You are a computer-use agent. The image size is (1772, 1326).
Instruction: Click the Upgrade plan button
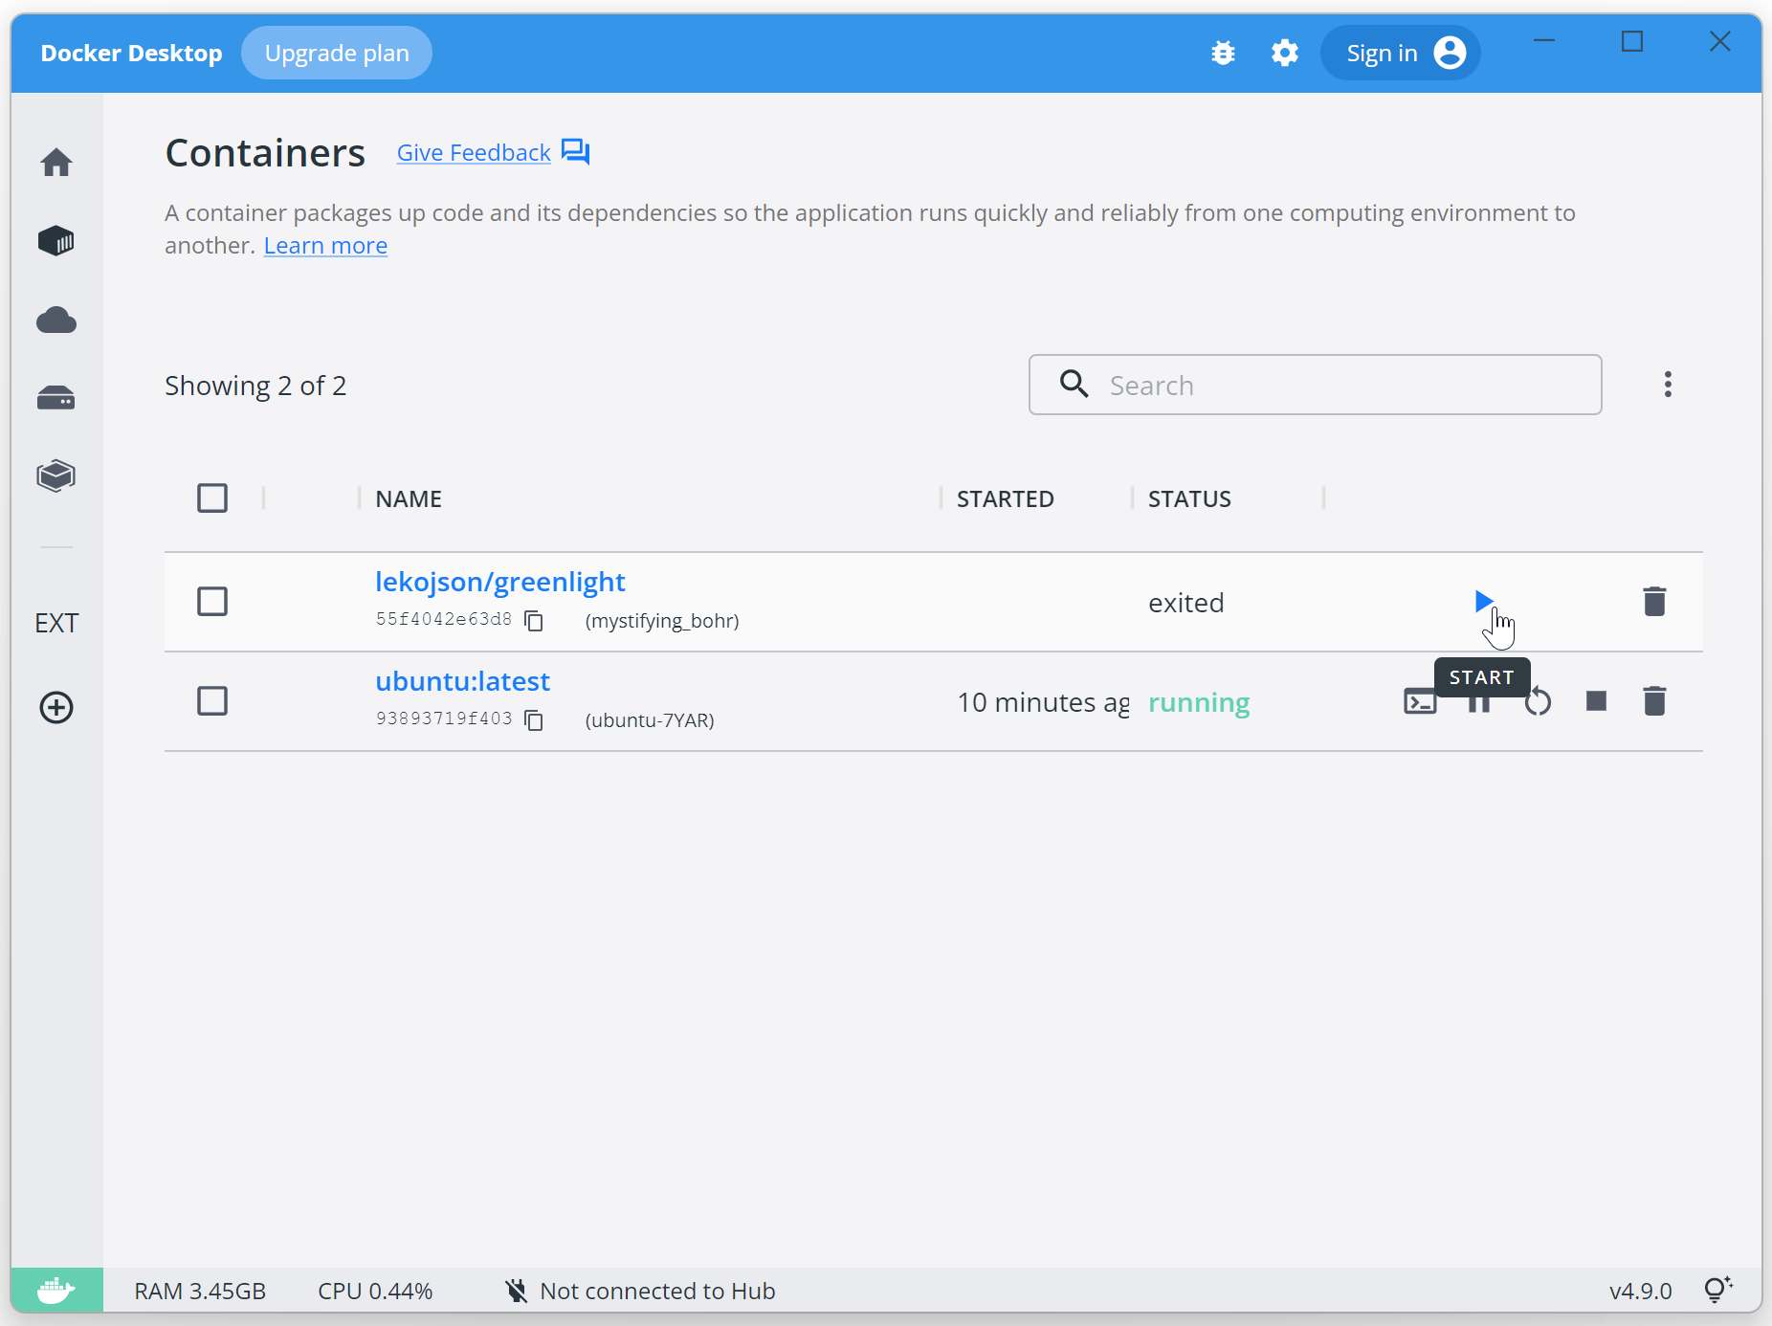pos(337,54)
